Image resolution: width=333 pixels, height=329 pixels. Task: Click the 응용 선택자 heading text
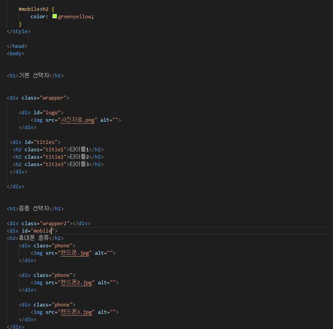(x=34, y=208)
